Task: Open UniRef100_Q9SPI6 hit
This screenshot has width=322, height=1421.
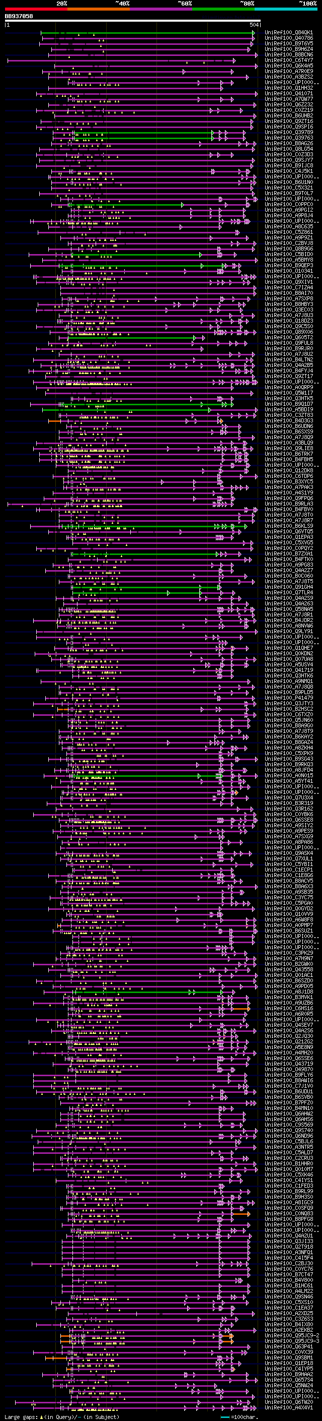Action: pyautogui.click(x=288, y=127)
